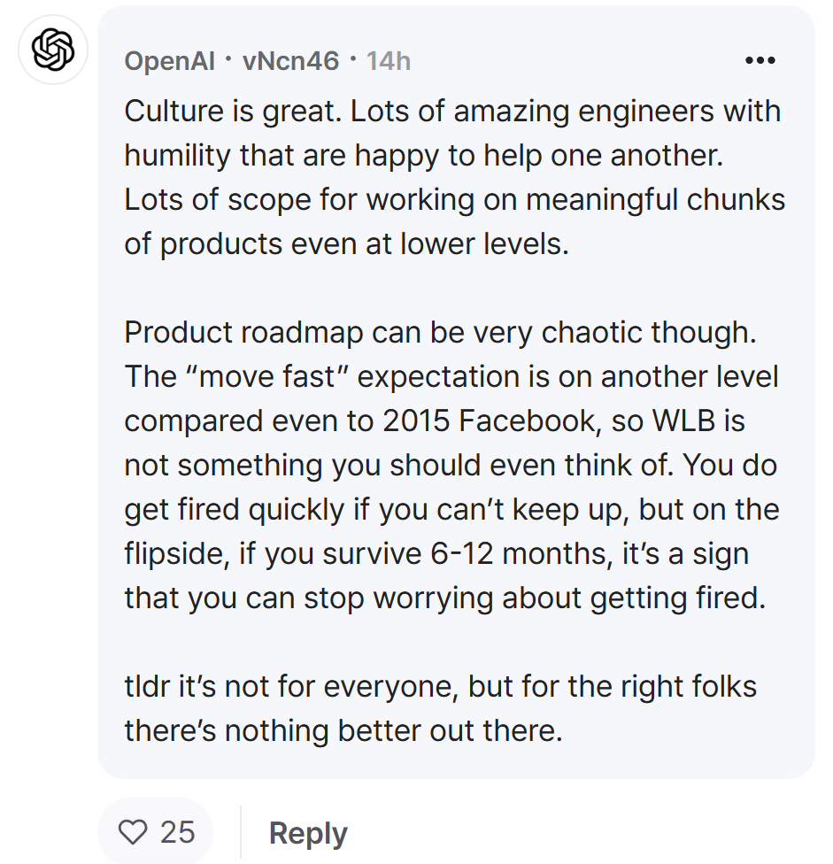Click the tldr summary line
The width and height of the screenshot is (833, 864).
point(440,687)
